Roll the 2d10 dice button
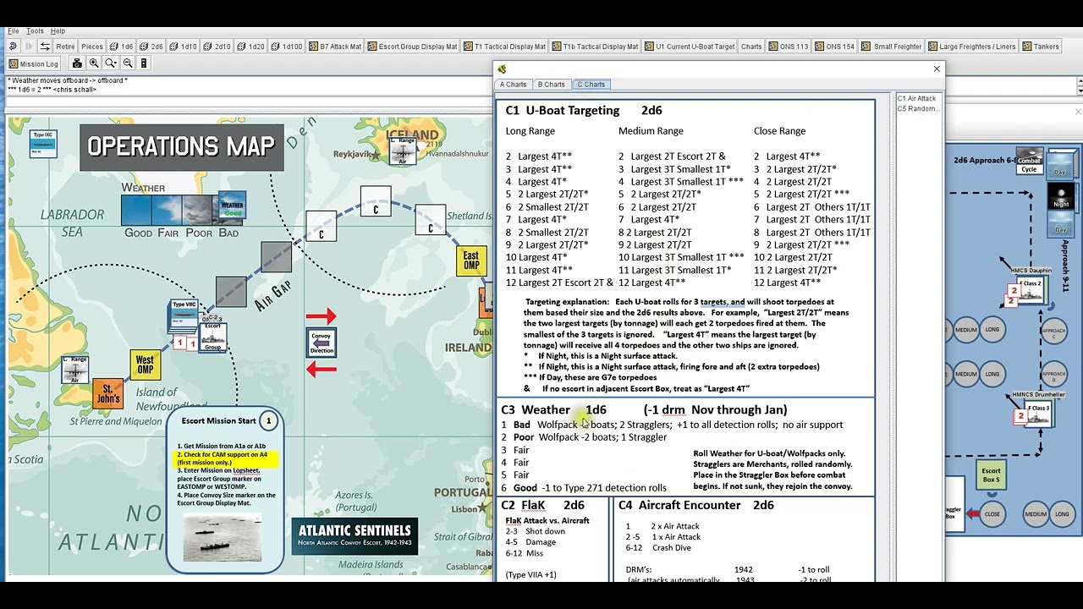The height and width of the screenshot is (609, 1083). [217, 47]
